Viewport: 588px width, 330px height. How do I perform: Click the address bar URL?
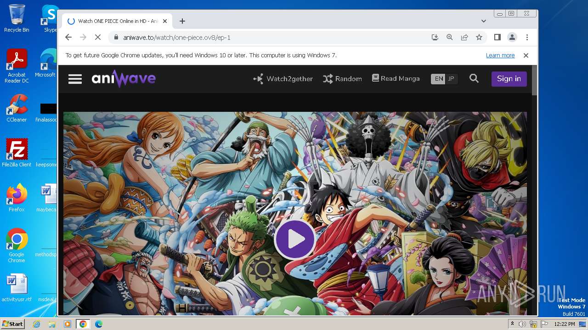click(x=177, y=38)
